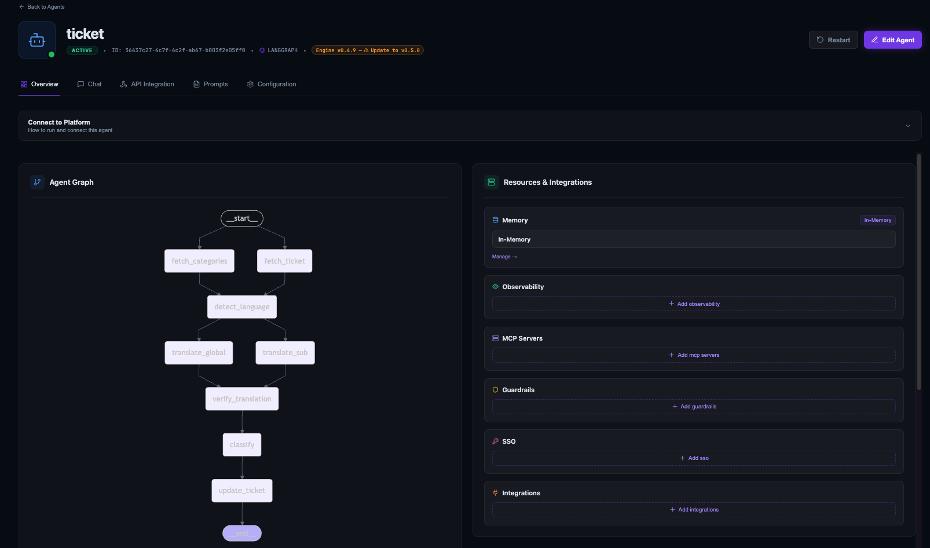This screenshot has width=930, height=548.
Task: Open the Engine Update to v0.5.0 notice
Action: click(x=368, y=50)
